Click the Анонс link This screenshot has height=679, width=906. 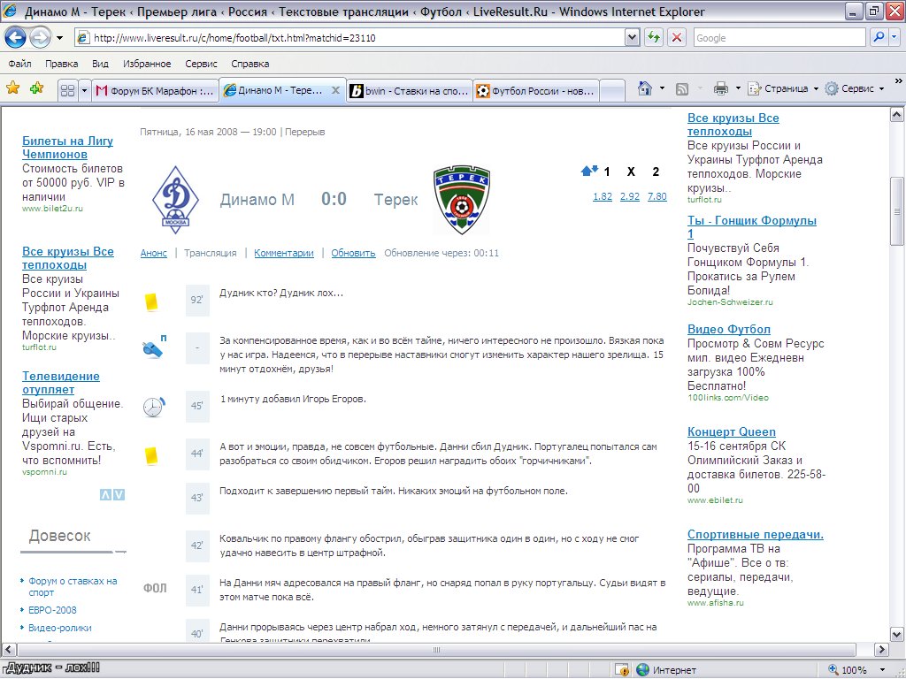click(154, 253)
